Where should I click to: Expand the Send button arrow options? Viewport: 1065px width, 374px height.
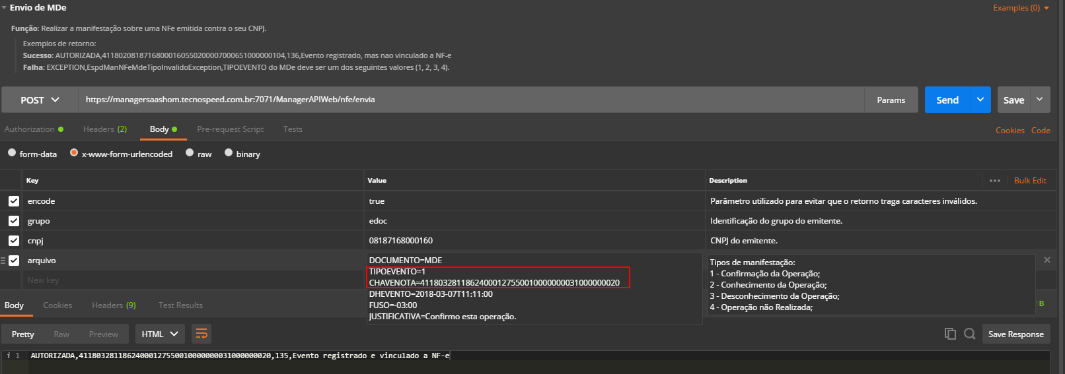[980, 100]
